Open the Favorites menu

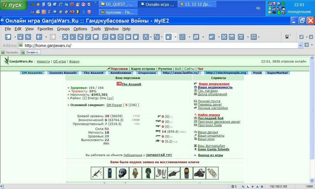coord(45,29)
